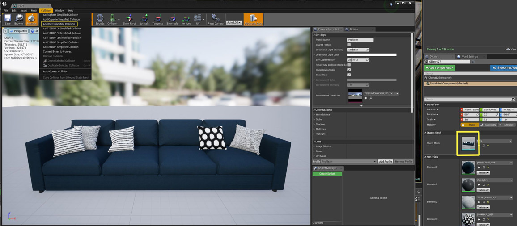Click the Unreal Engine logo icon
The width and height of the screenshot is (517, 226).
4,4
